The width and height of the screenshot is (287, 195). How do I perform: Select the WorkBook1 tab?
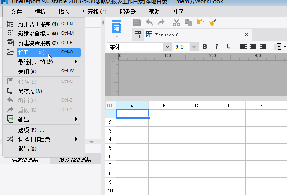(198, 35)
